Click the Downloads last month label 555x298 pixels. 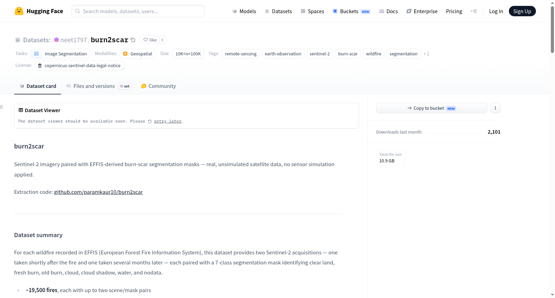tap(399, 132)
